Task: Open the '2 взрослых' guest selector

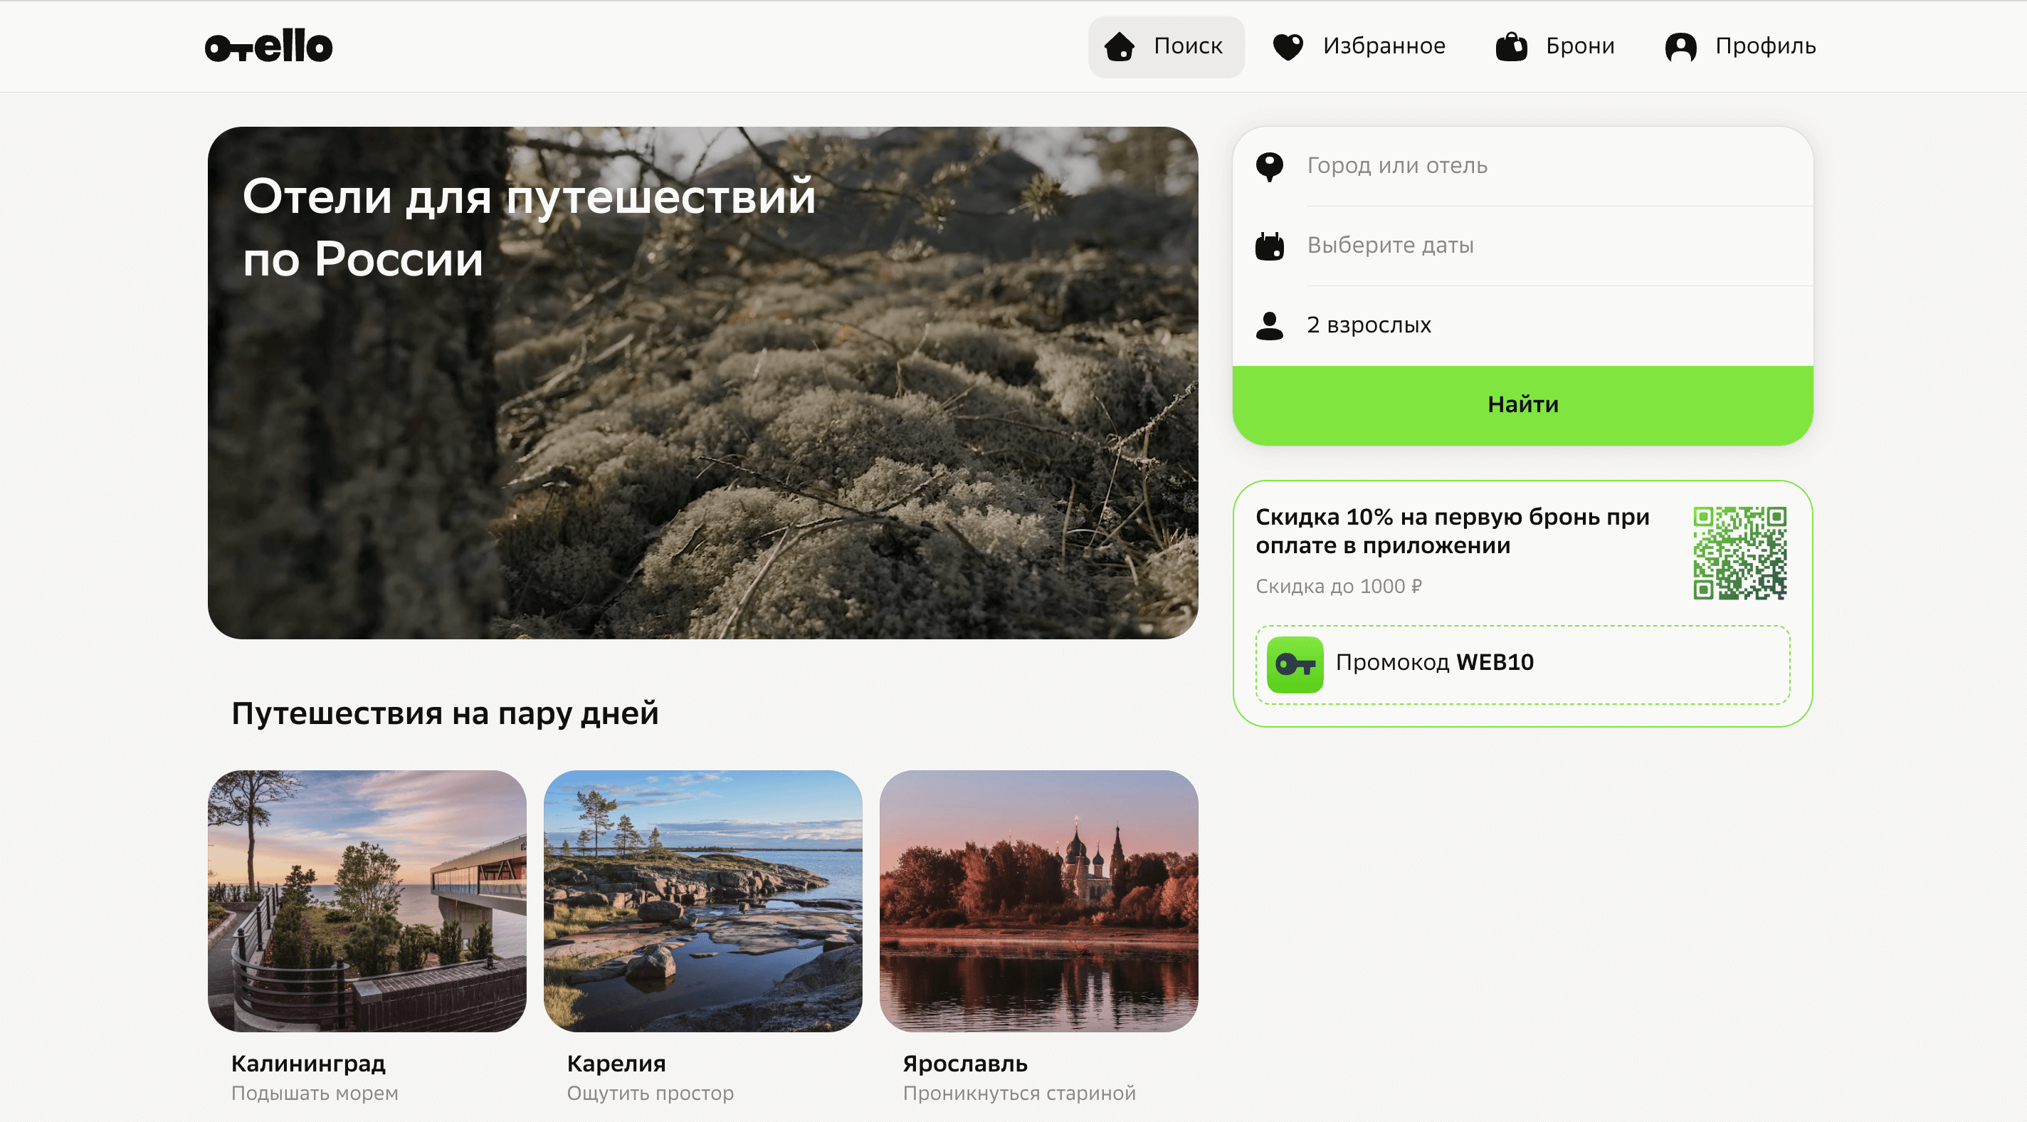Action: pos(1522,325)
